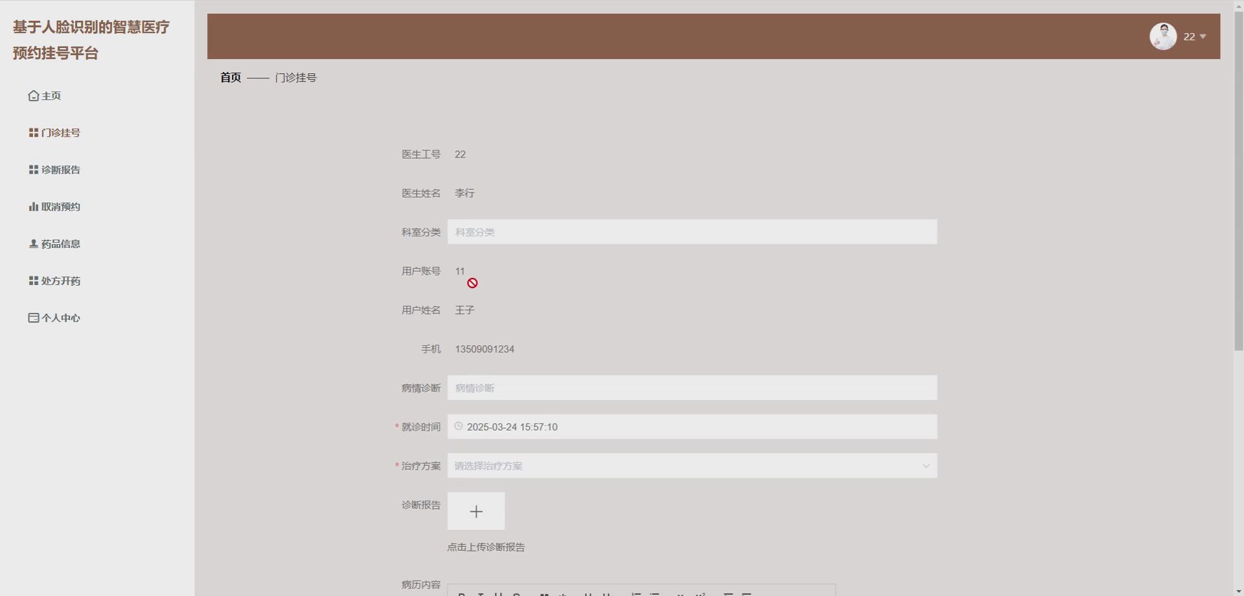Open the user menu arrow next to 22
Viewport: 1244px width, 596px height.
(x=1204, y=37)
